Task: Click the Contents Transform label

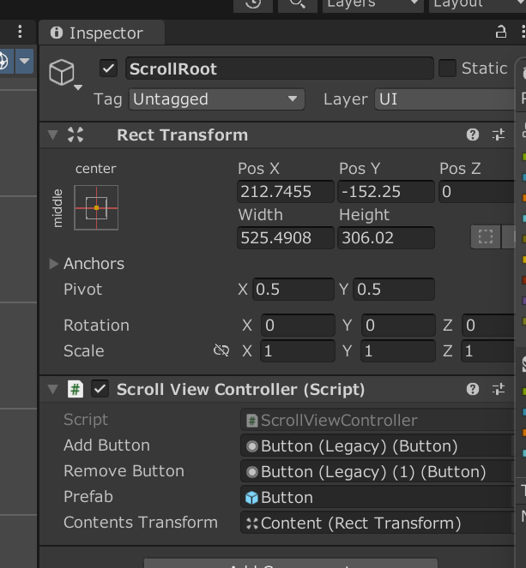Action: click(x=141, y=523)
